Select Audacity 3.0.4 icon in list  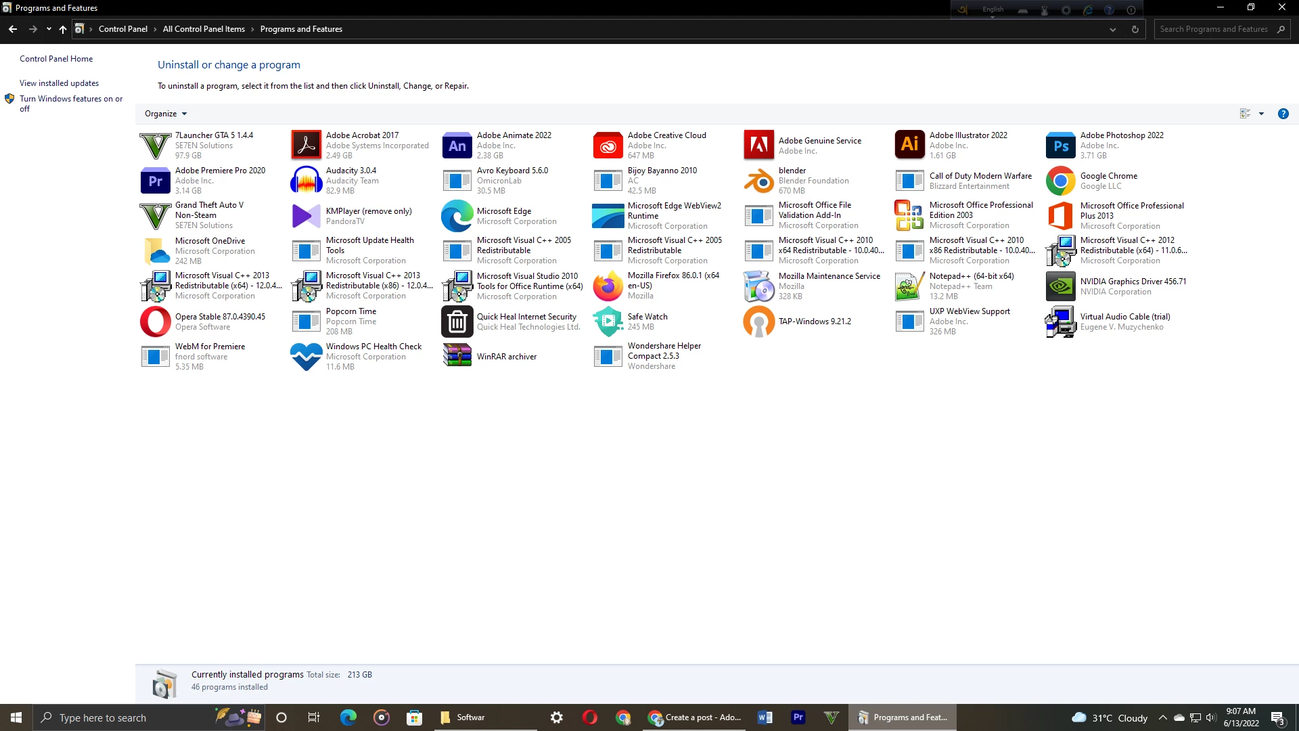pos(306,181)
